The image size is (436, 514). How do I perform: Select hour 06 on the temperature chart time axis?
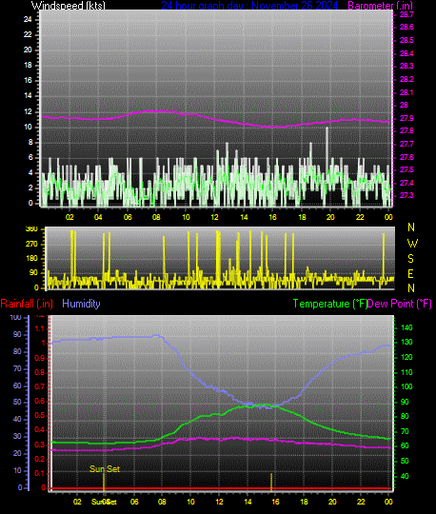134,502
